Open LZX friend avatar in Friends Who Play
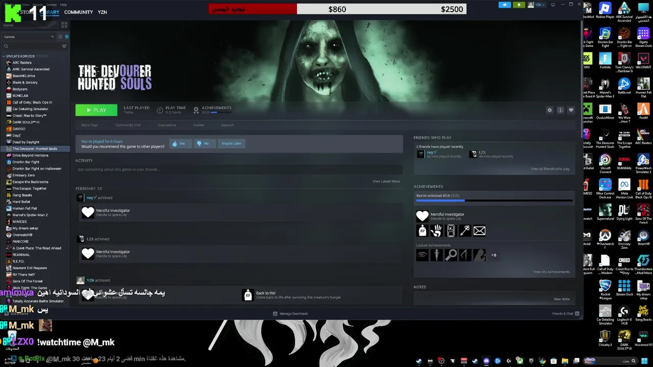This screenshot has width=653, height=367. (x=473, y=154)
